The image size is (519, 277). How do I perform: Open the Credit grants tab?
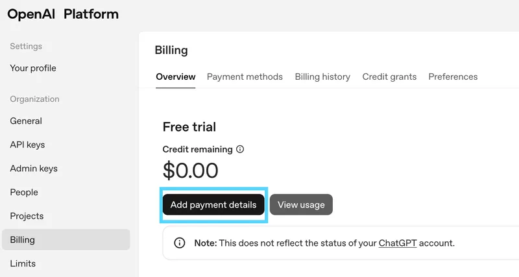(389, 77)
